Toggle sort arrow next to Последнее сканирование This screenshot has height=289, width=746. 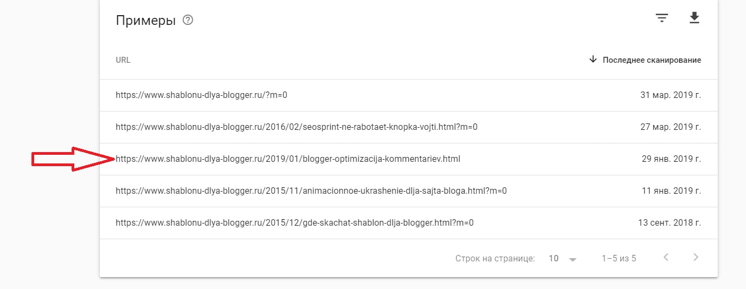click(593, 60)
